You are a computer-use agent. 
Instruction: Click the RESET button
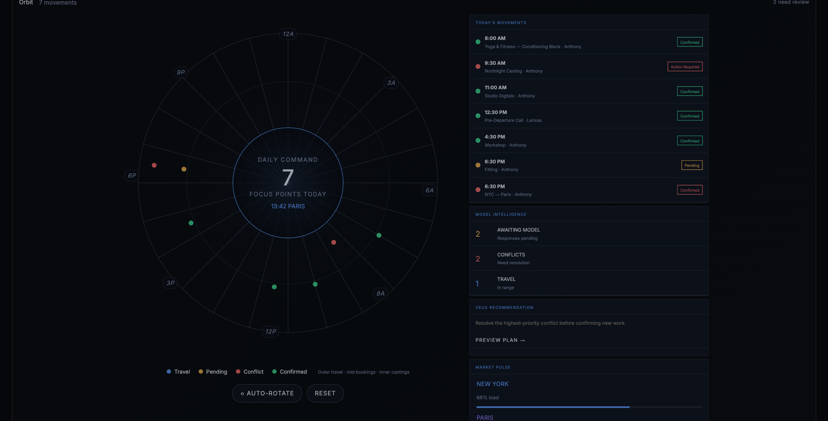pos(325,393)
